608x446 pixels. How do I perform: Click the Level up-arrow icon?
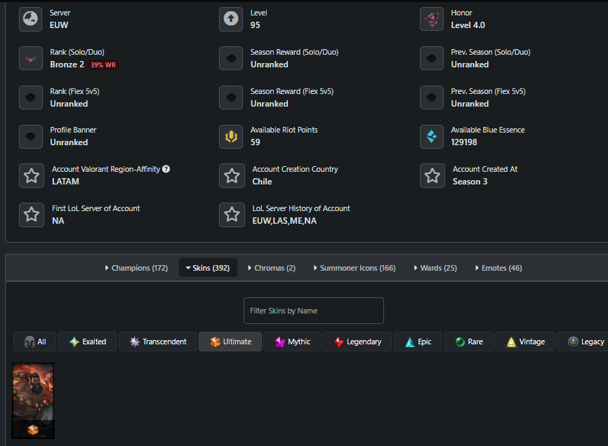[x=231, y=19]
